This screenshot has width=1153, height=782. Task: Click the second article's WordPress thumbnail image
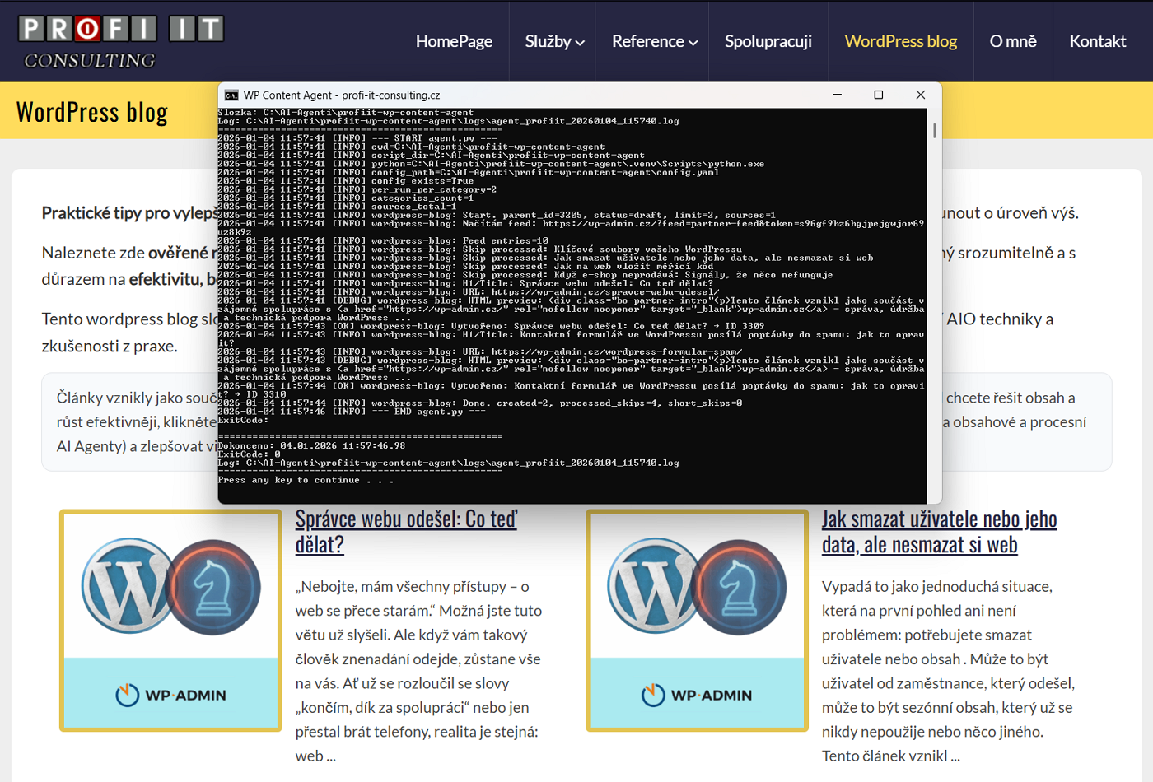coord(697,586)
